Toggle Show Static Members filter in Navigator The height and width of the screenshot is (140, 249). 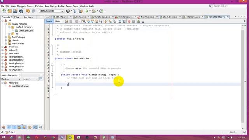tap(14, 127)
